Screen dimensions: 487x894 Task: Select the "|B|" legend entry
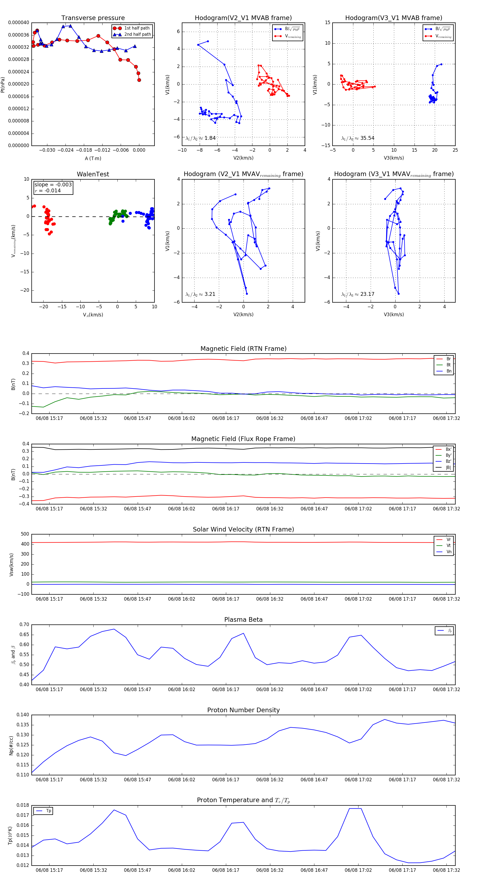(x=444, y=468)
